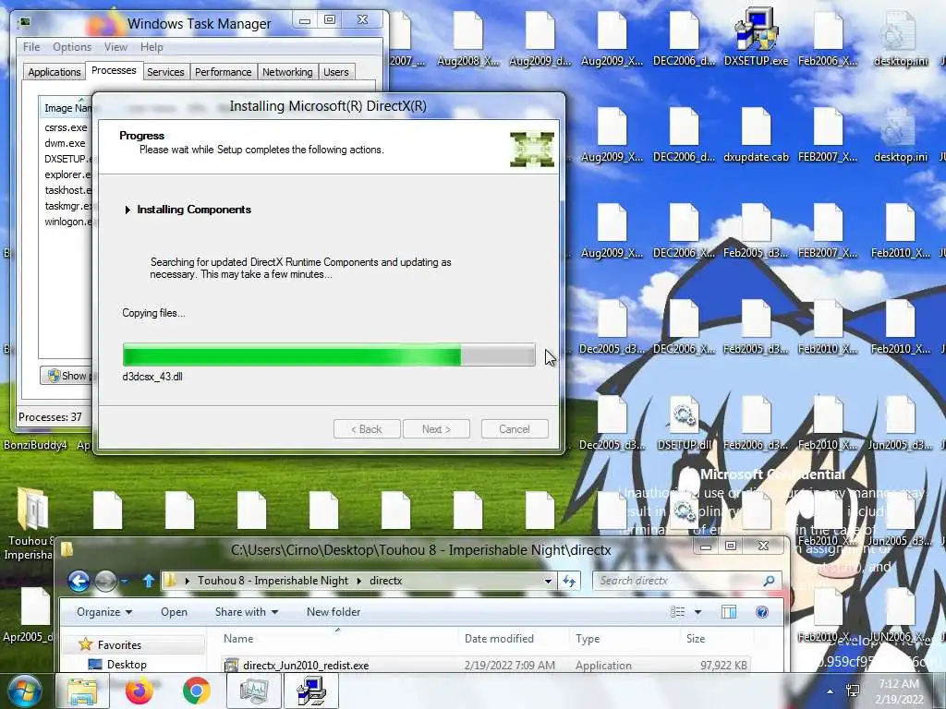Select Favorites in the navigation pane
The width and height of the screenshot is (946, 709).
pyautogui.click(x=119, y=645)
